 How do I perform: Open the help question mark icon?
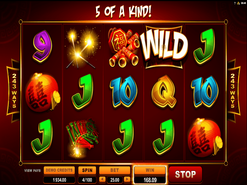point(235,3)
